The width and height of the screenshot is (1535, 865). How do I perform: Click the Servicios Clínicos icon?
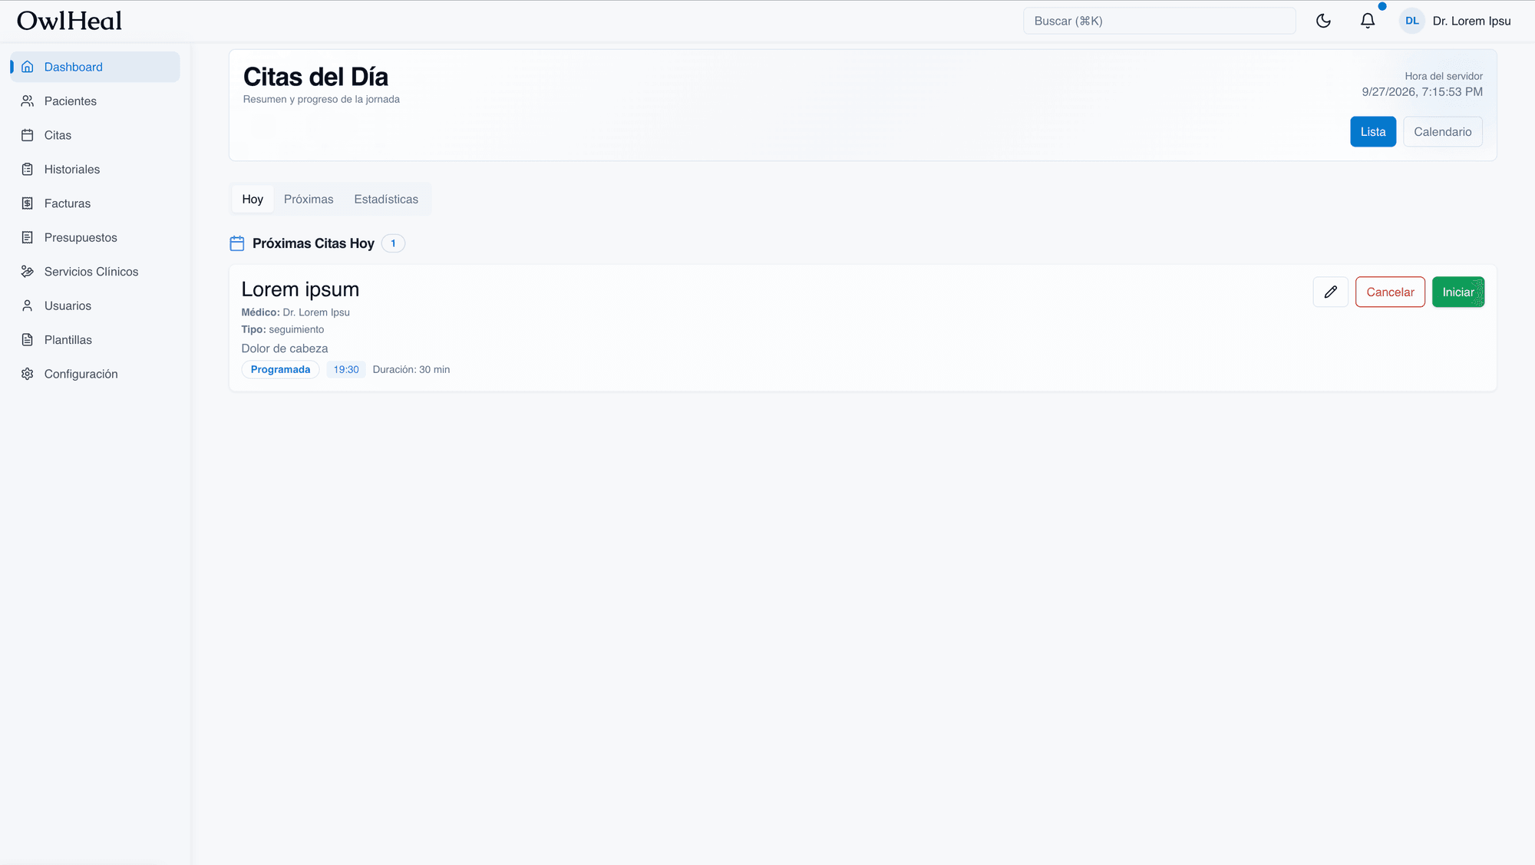coord(28,272)
